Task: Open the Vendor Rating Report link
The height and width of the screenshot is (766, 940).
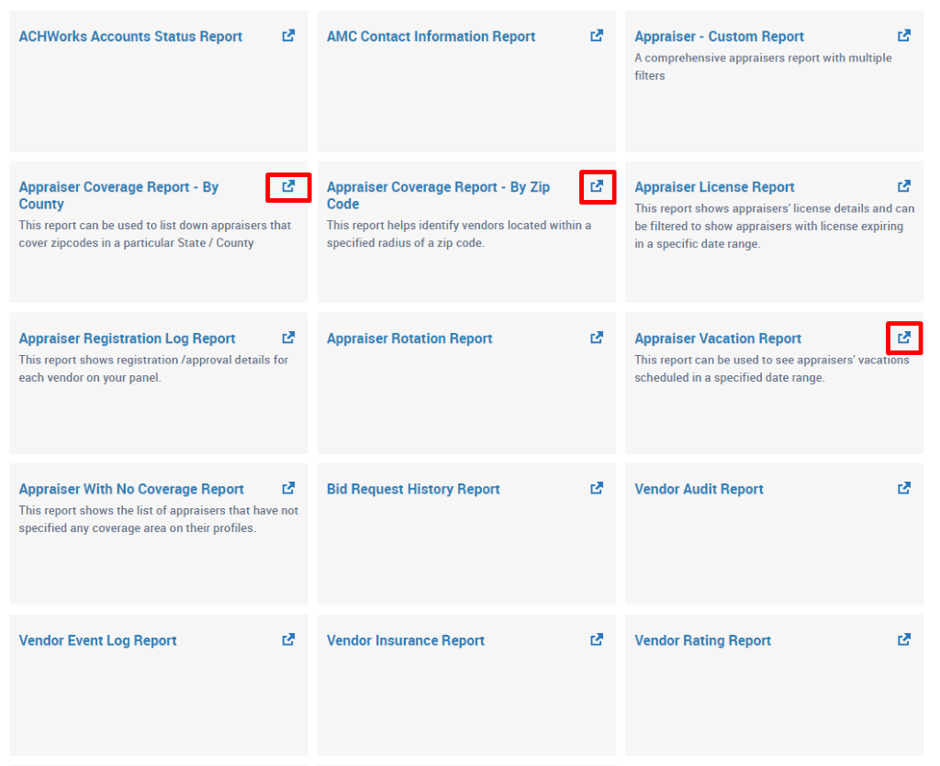Action: click(x=702, y=640)
